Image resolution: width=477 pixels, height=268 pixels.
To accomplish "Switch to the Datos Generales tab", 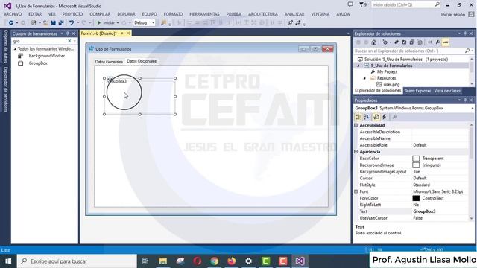I will coord(109,62).
